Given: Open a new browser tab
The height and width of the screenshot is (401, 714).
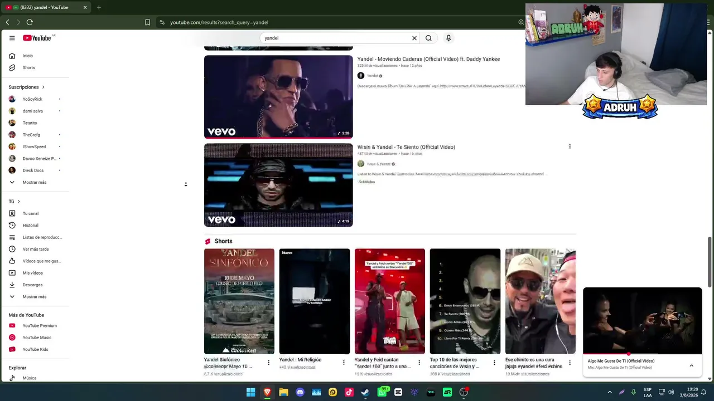Looking at the screenshot, I should pyautogui.click(x=99, y=7).
